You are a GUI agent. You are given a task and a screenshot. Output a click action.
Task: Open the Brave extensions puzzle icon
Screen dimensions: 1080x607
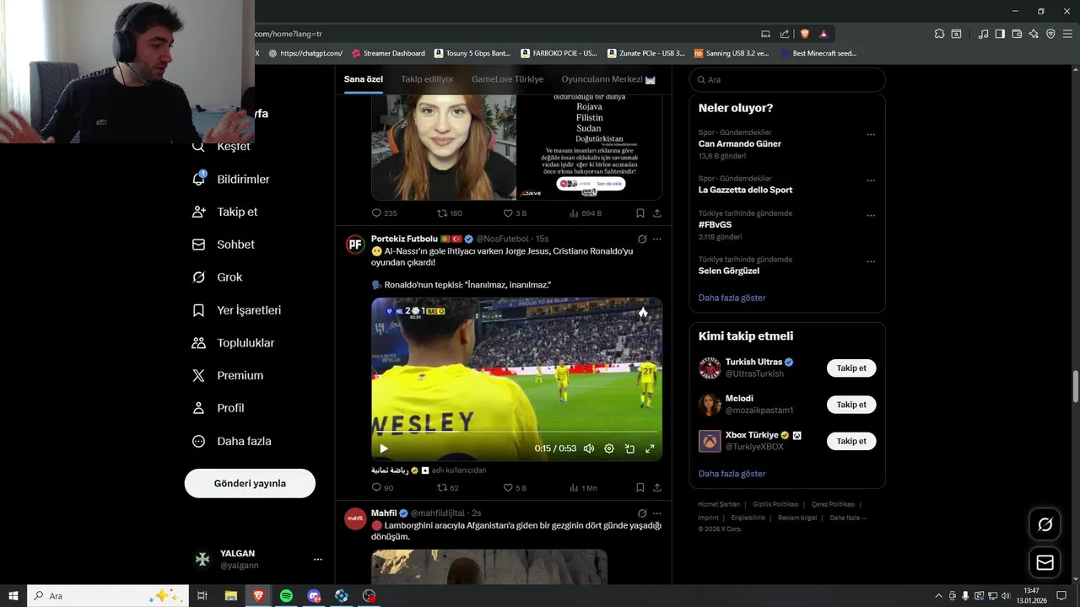(939, 34)
